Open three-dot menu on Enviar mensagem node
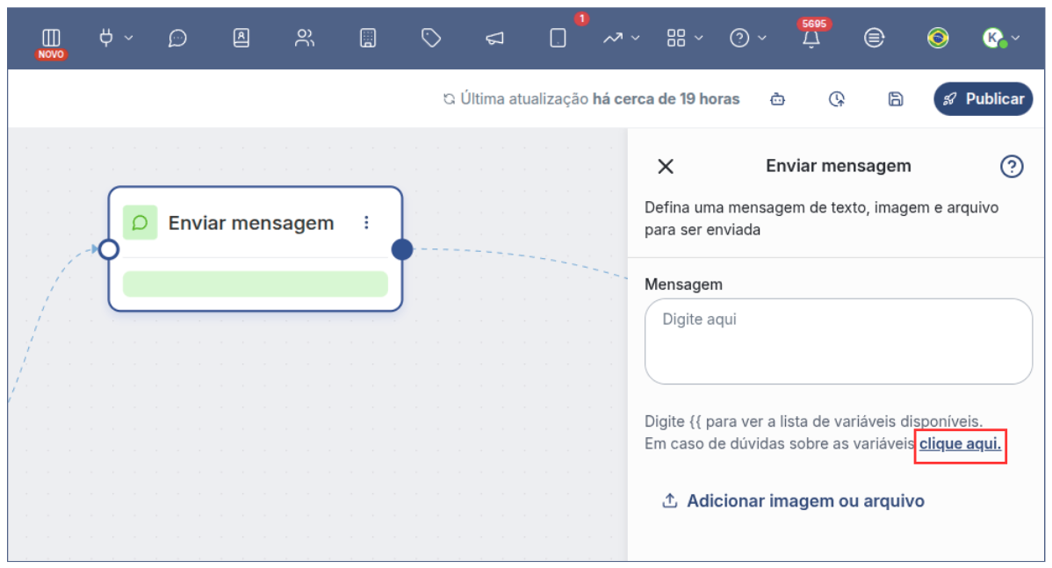 click(367, 223)
